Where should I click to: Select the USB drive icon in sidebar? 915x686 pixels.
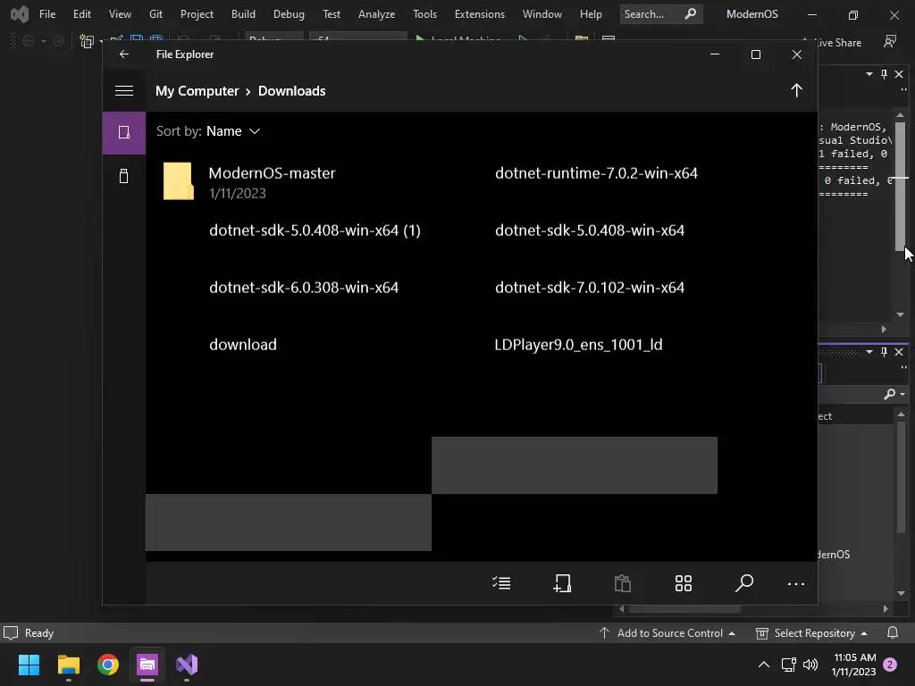pos(123,176)
